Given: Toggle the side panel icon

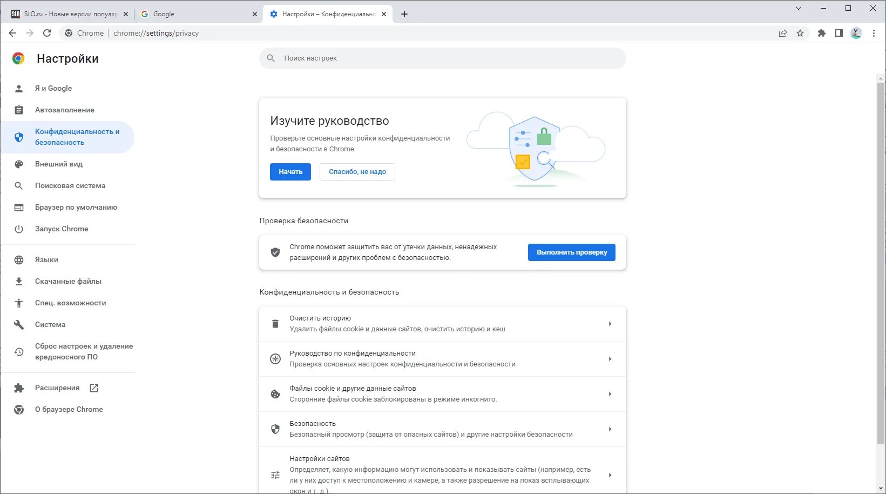Looking at the screenshot, I should [839, 33].
